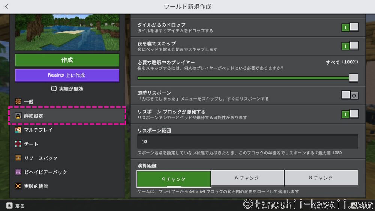Click the 実績が無効 text
375x211 pixels.
point(71,89)
